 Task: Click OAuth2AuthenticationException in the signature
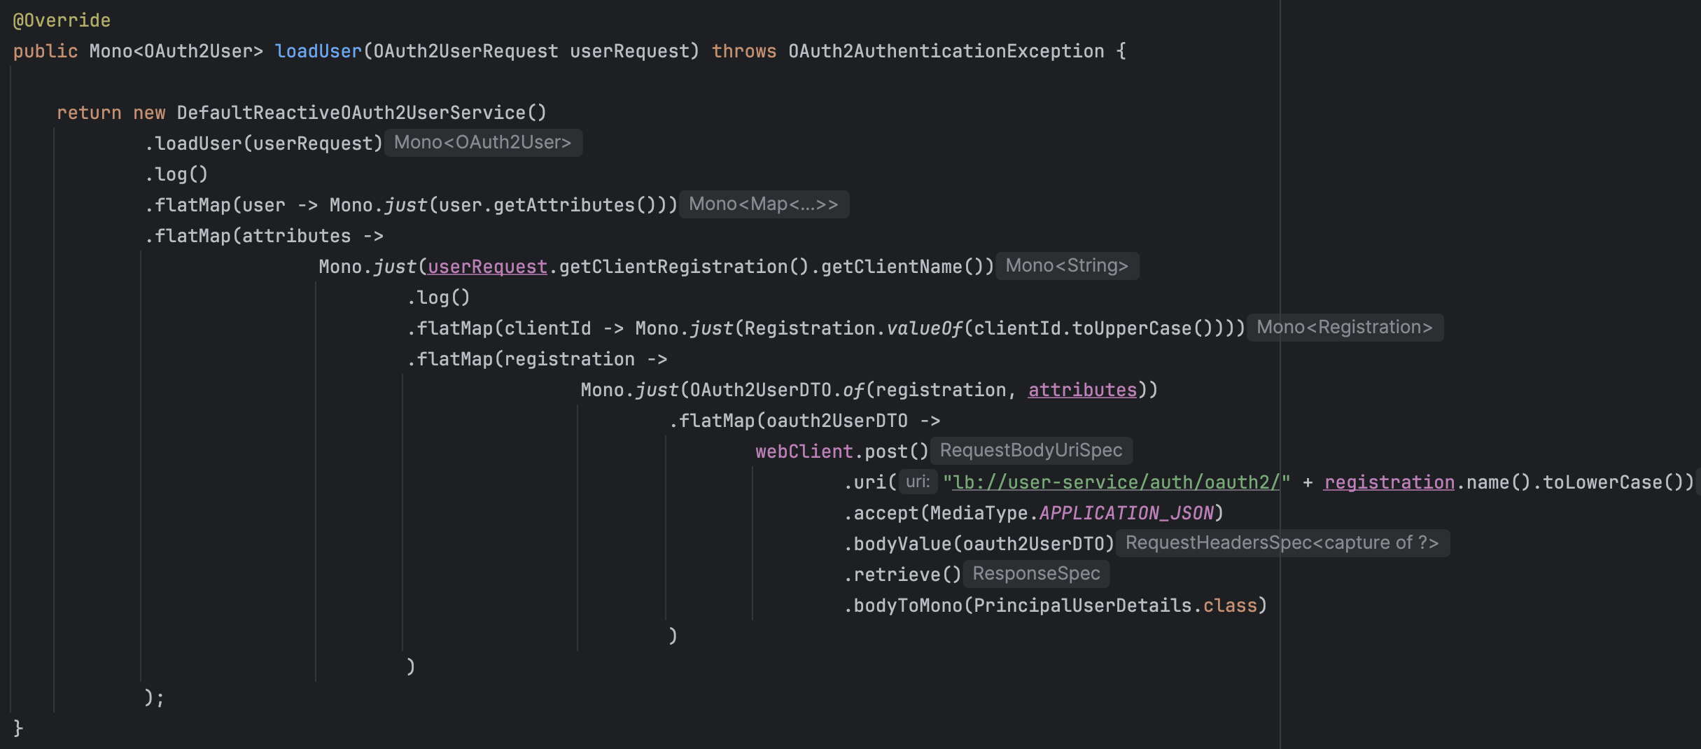946,51
